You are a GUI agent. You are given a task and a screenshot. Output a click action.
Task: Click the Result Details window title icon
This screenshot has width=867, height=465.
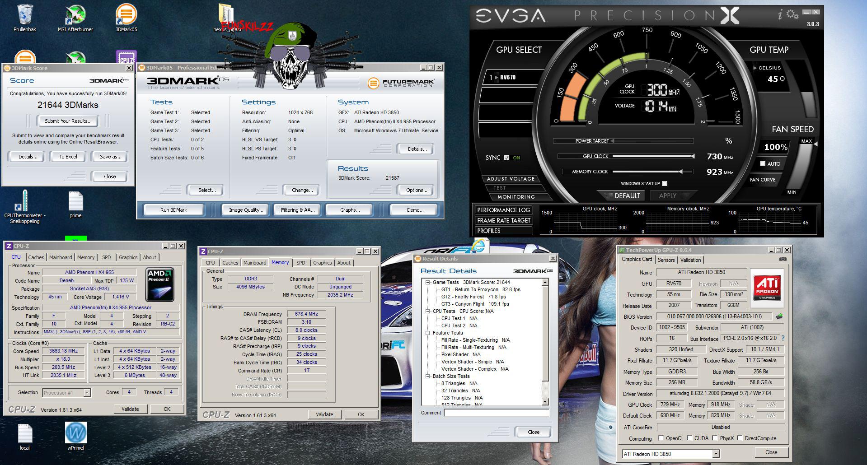pos(418,259)
